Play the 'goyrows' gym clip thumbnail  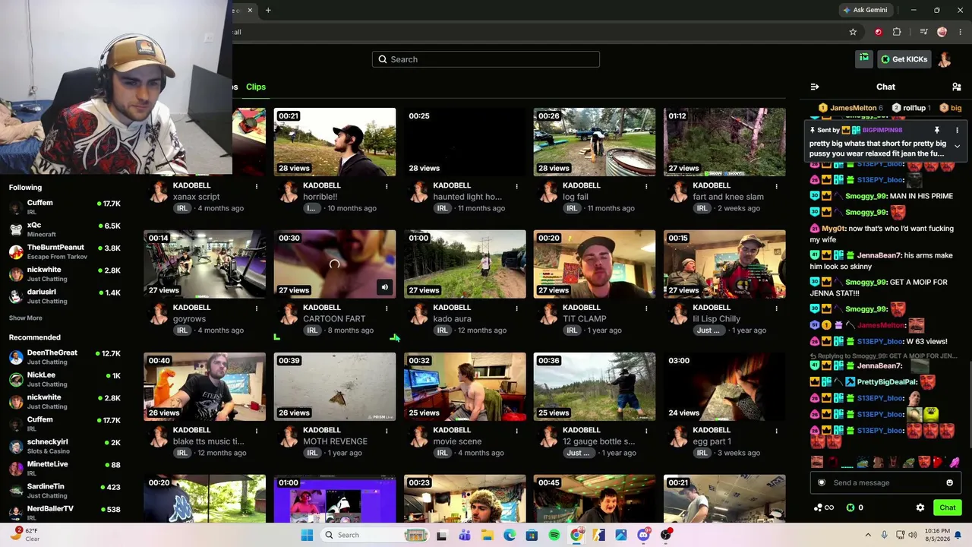205,264
